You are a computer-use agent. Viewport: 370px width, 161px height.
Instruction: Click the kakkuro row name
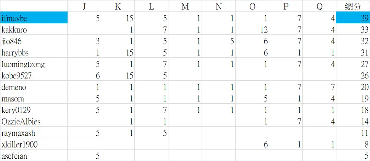(34, 29)
